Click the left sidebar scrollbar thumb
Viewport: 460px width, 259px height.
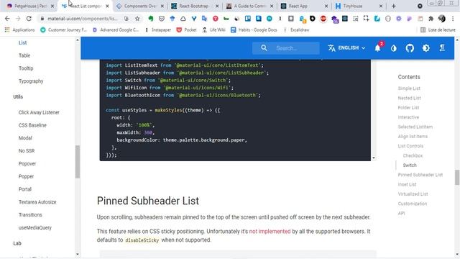(78, 161)
